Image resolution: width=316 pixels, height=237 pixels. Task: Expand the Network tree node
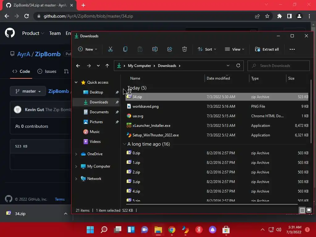pyautogui.click(x=76, y=179)
